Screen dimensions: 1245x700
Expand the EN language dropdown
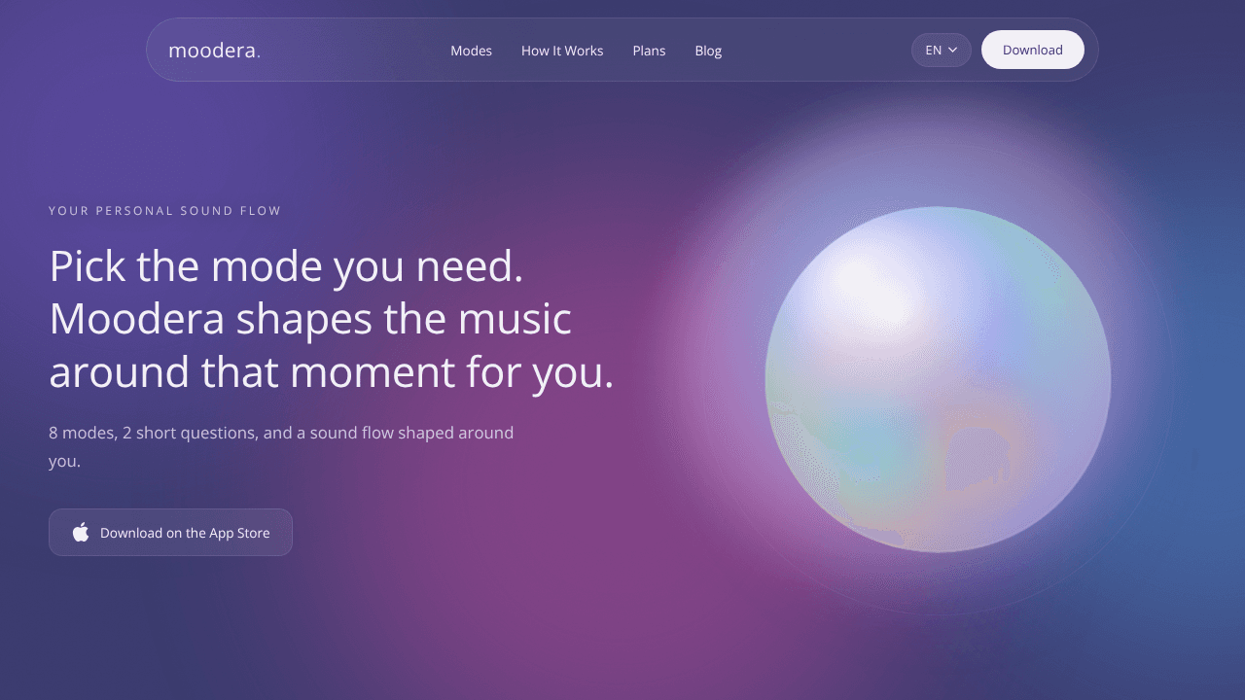[942, 50]
